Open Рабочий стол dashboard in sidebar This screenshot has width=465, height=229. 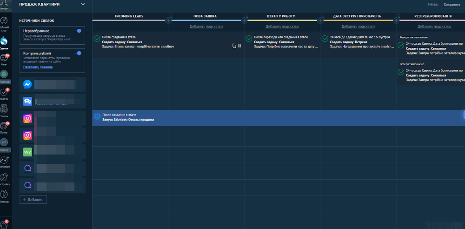point(4,24)
